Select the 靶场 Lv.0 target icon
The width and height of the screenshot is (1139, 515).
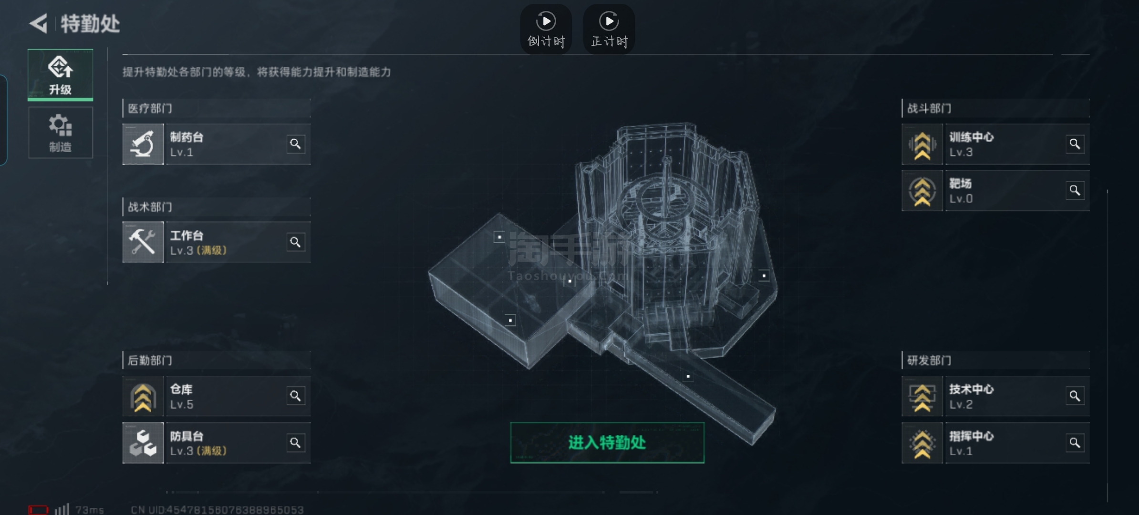(x=922, y=191)
